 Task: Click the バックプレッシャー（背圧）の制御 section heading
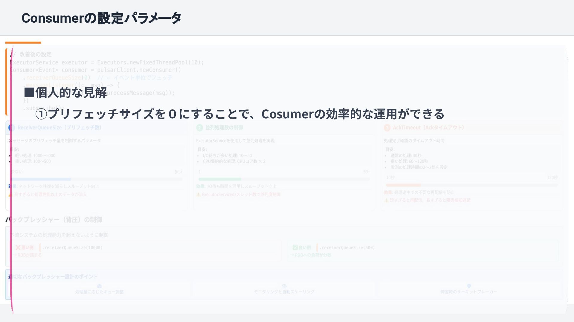tap(54, 220)
